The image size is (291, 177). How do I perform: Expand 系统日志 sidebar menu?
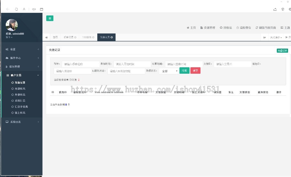pyautogui.click(x=22, y=122)
